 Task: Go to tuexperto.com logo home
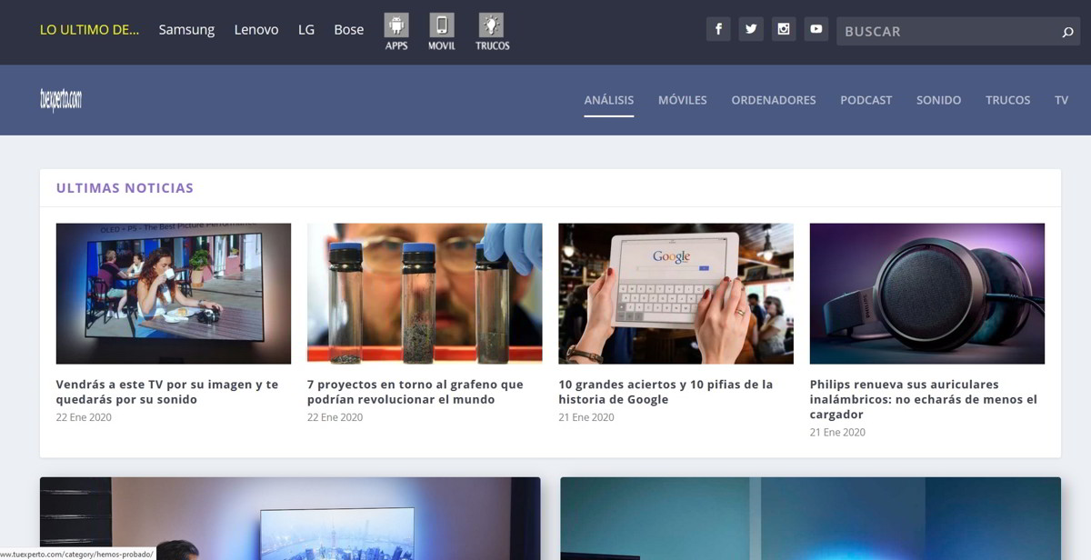coord(61,100)
